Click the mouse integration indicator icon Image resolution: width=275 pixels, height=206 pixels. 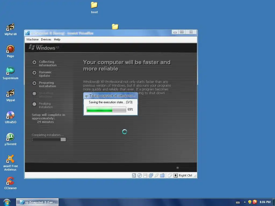pyautogui.click(x=170, y=175)
